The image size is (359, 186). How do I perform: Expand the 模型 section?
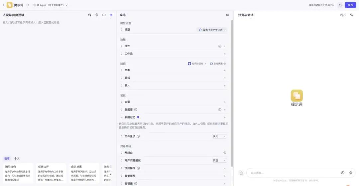tap(122, 30)
